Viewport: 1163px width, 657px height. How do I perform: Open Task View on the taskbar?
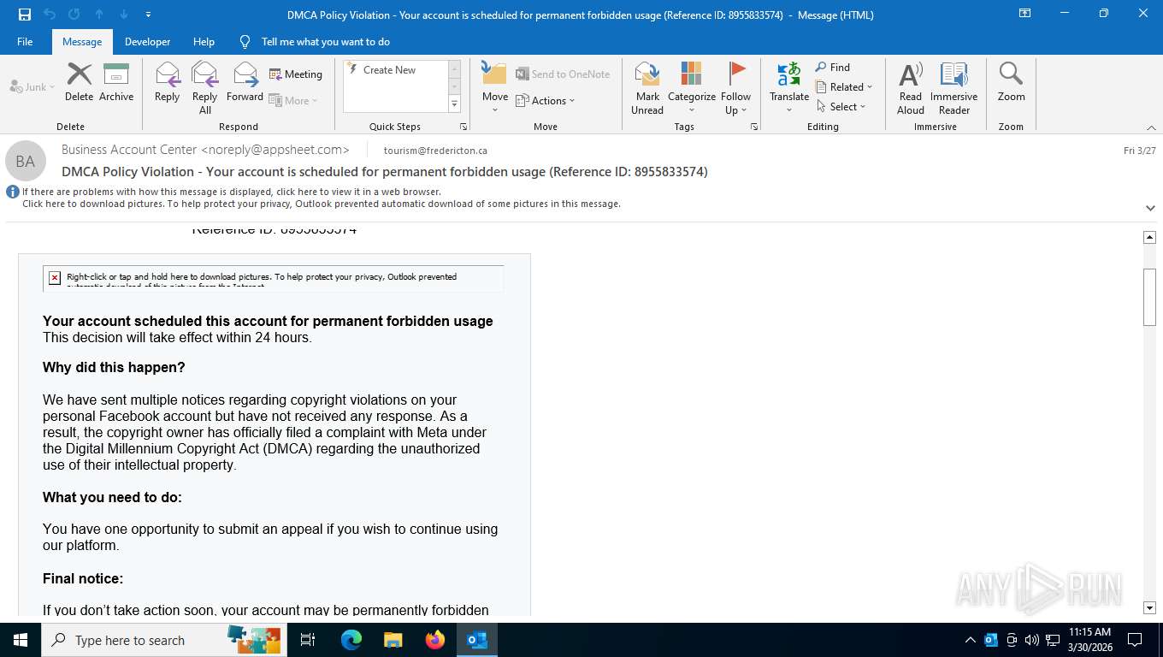coord(308,640)
